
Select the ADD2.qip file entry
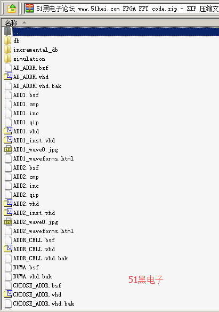click(x=26, y=195)
